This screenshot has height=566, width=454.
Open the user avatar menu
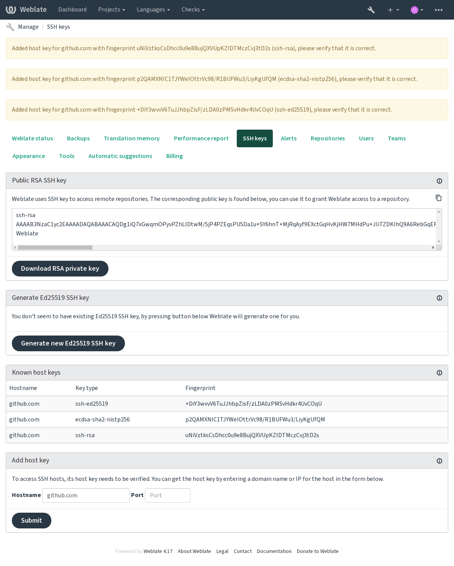[417, 10]
